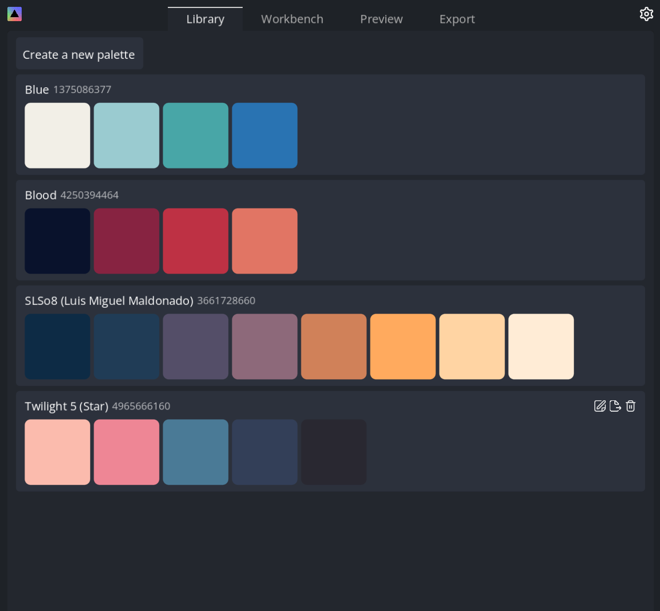Screen dimensions: 660x611
Task: Open the Preview tab
Action: 381,19
